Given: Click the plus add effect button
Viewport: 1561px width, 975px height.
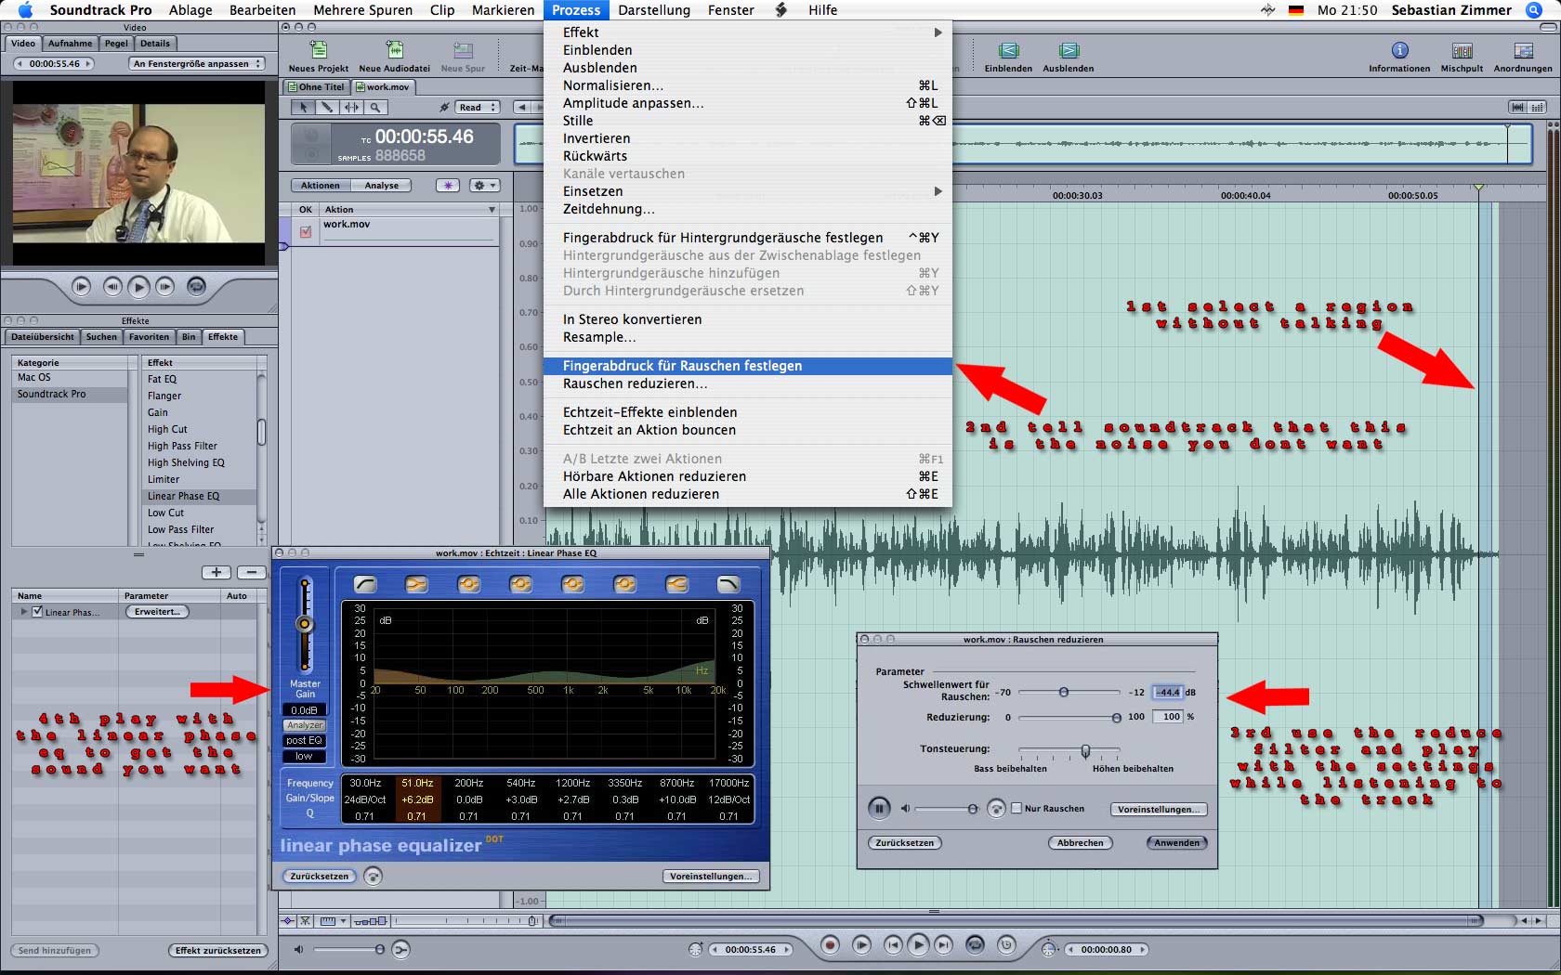Looking at the screenshot, I should click(216, 573).
